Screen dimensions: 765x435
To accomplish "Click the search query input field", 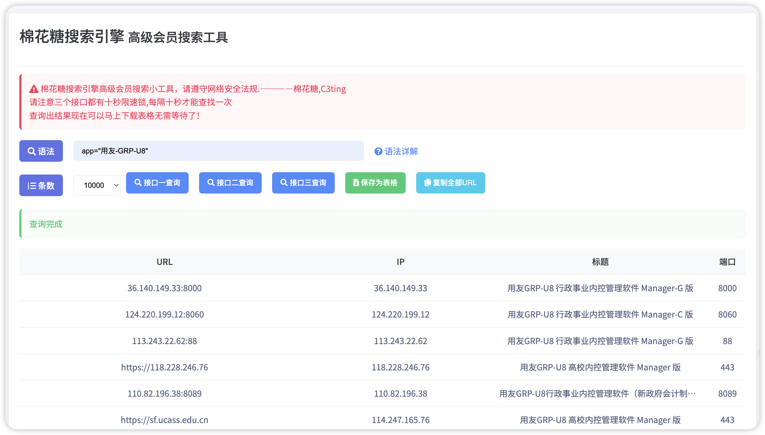I will pos(218,151).
